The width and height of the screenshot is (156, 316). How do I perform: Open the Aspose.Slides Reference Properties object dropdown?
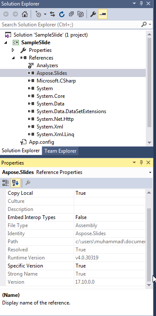pos(150,173)
